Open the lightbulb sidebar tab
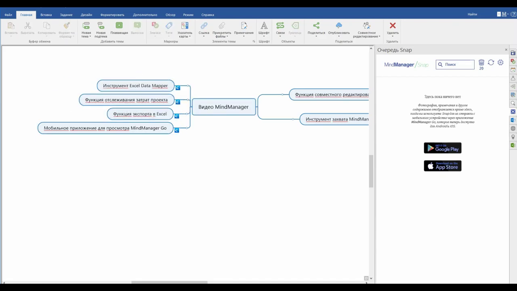517x291 pixels. click(x=513, y=137)
